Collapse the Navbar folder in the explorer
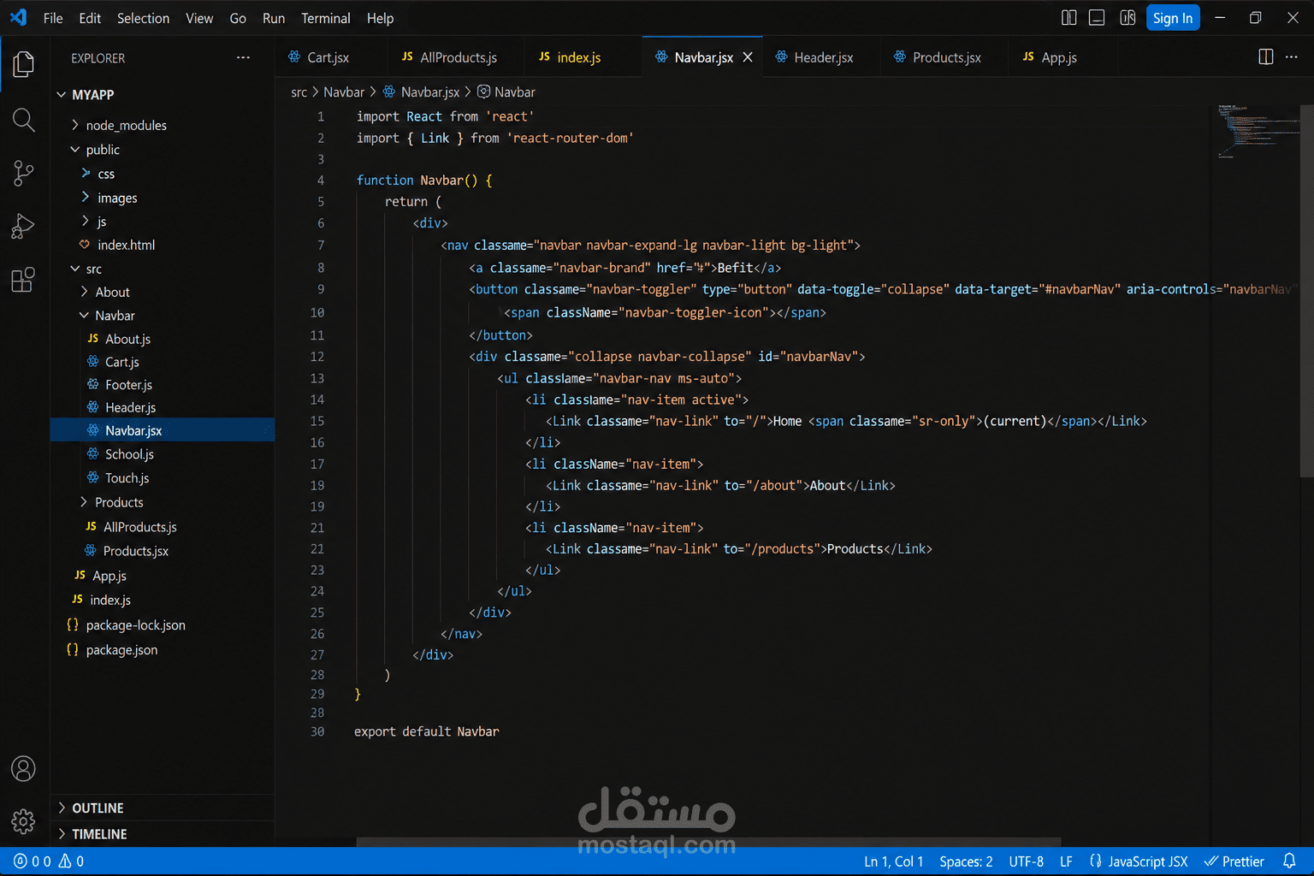Viewport: 1314px width, 876px height. point(115,316)
